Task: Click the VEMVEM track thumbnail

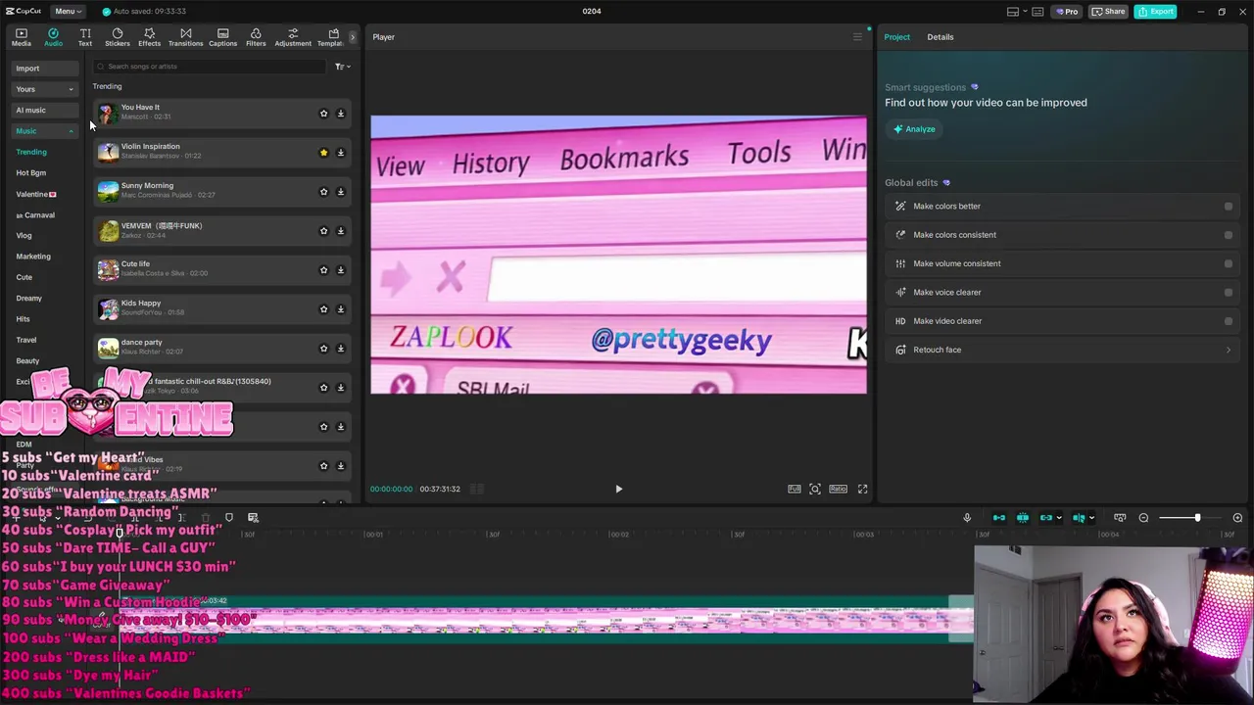Action: pos(108,231)
